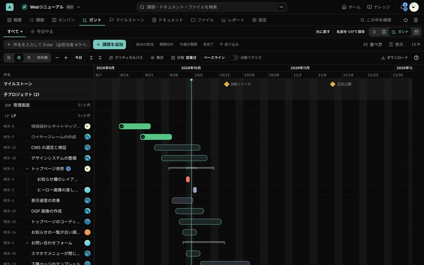
Task: Star this project as favorite
Action: [x=406, y=20]
